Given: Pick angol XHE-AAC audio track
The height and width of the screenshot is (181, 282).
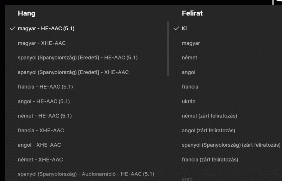Looking at the screenshot, I should [x=39, y=145].
